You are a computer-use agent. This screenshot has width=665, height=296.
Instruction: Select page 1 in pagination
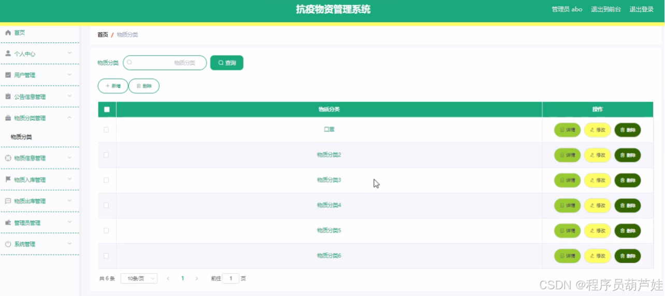pos(182,278)
